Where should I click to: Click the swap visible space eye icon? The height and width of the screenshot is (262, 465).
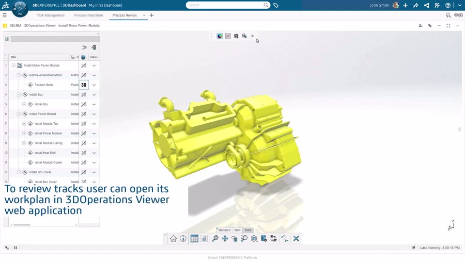click(x=273, y=239)
